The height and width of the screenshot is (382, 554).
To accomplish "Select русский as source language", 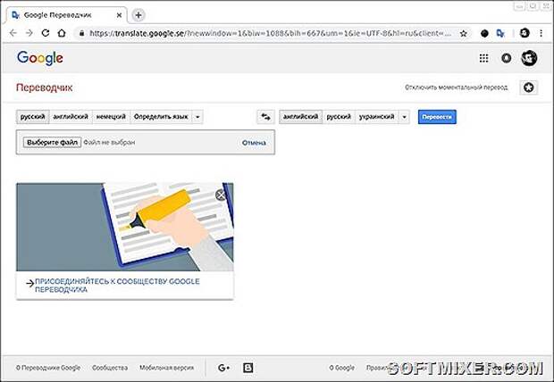I will (32, 117).
